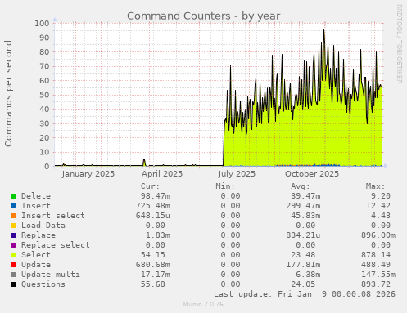Click Select max value 878.14

pyautogui.click(x=376, y=255)
